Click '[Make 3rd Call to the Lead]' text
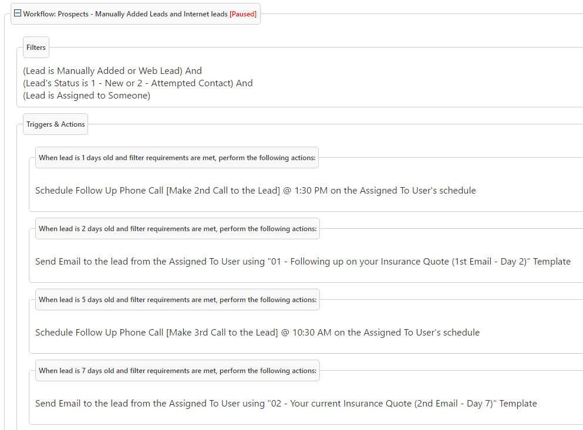This screenshot has width=583, height=430. point(222,333)
